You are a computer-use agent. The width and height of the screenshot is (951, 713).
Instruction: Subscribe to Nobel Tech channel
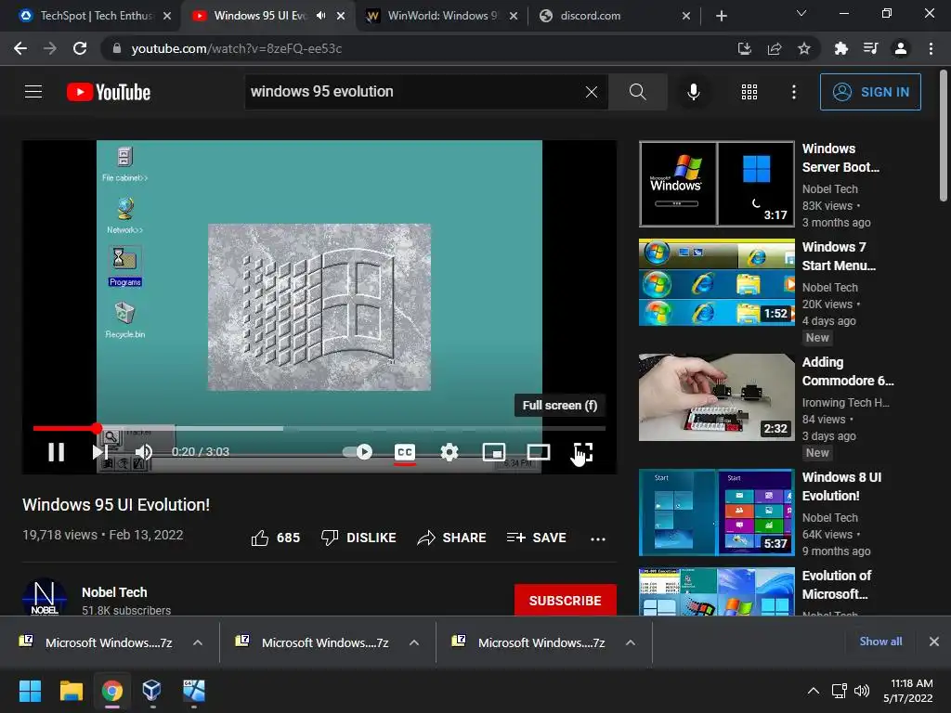click(566, 601)
